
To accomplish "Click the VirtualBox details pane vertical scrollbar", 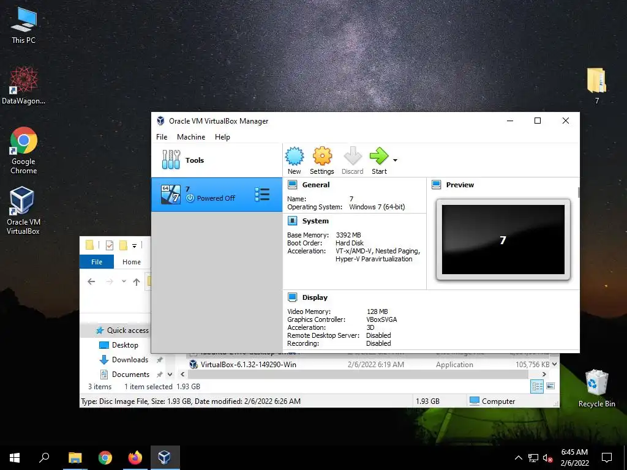I will click(578, 192).
